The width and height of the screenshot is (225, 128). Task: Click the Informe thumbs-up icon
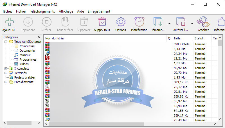tap(221, 22)
